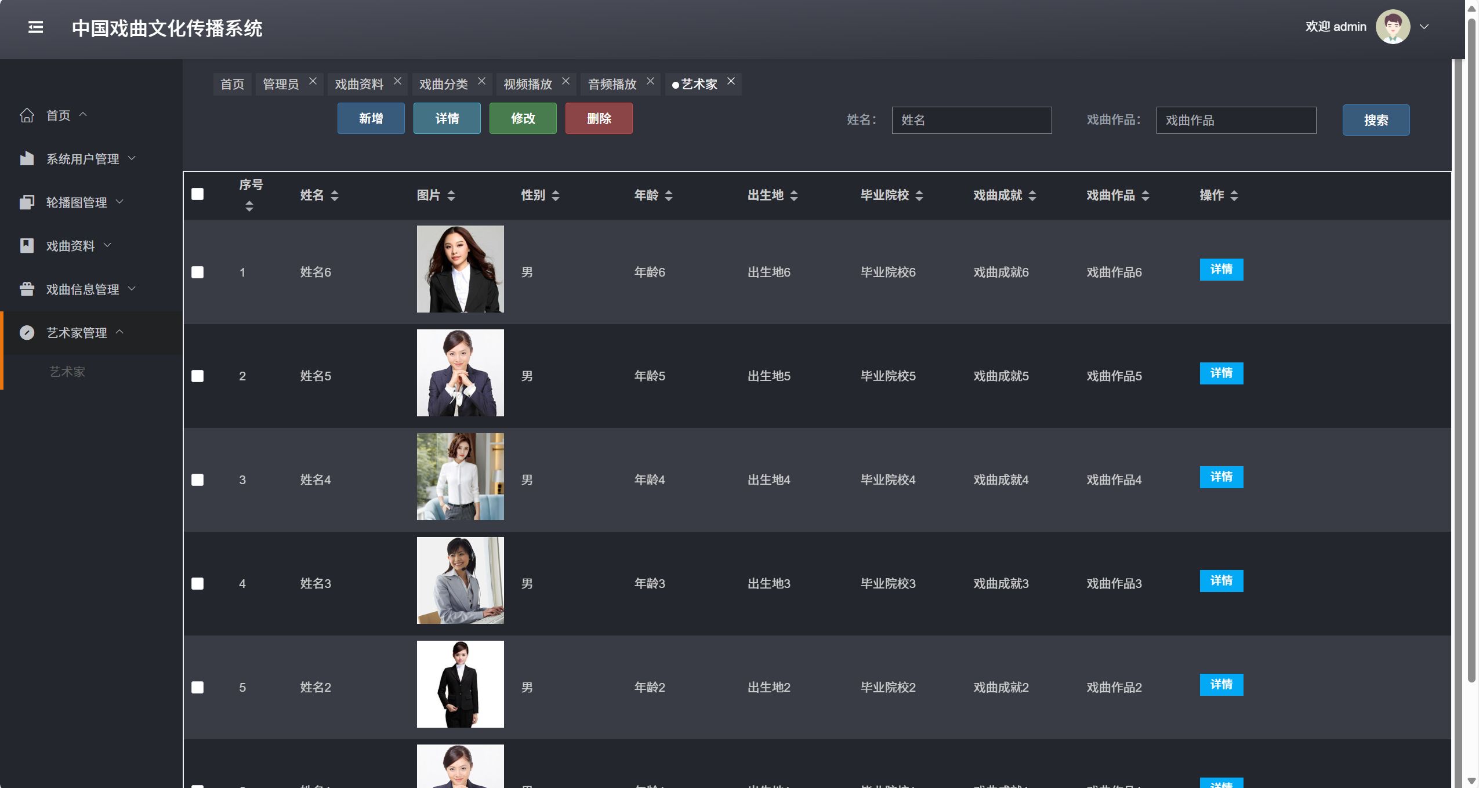Focus the 戏曲作品 search input field

pyautogui.click(x=1236, y=120)
